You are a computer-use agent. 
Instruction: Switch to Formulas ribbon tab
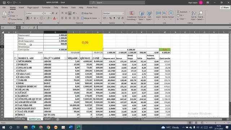(x=46, y=7)
